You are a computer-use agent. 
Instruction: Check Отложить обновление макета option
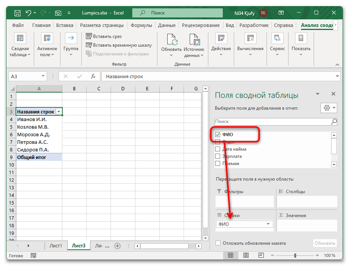217,243
